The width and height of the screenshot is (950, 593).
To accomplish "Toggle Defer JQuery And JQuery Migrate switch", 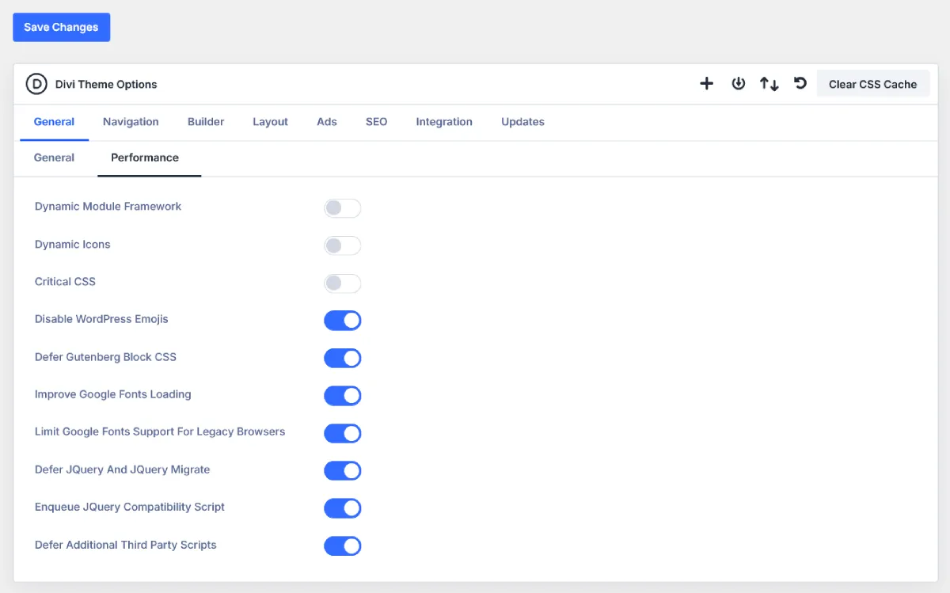I will click(343, 471).
